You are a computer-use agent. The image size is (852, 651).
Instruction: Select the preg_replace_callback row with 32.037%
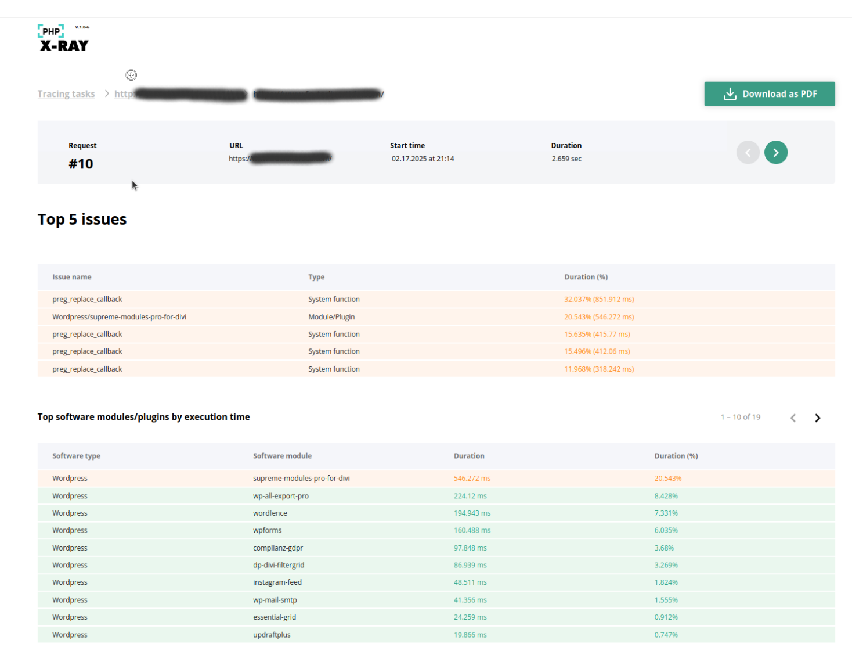(x=436, y=300)
